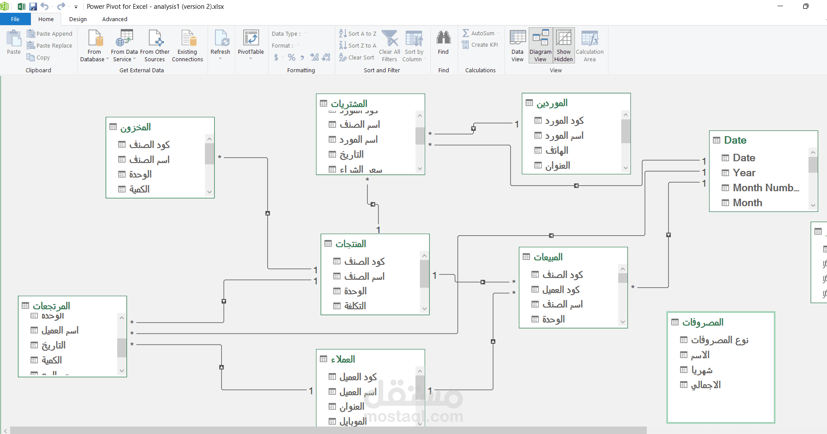
Task: Click Clear All Filters
Action: 389,45
